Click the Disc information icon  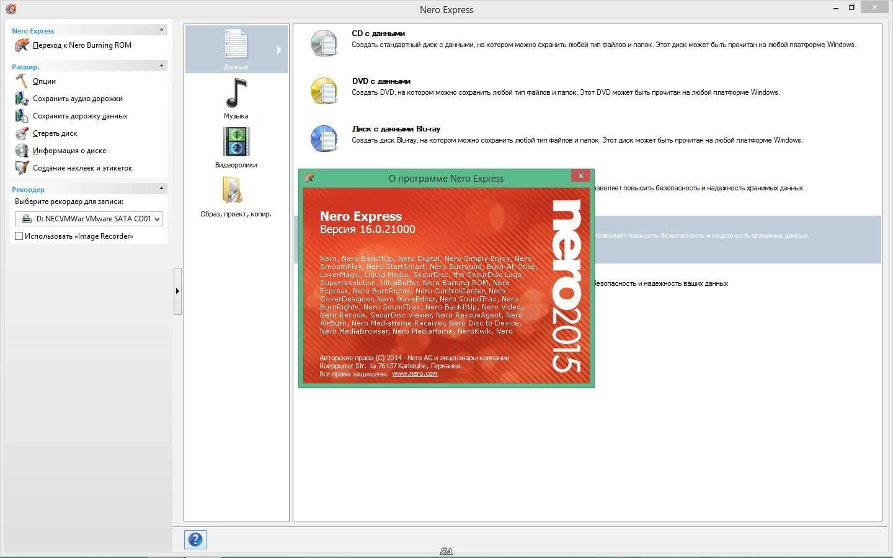[22, 151]
